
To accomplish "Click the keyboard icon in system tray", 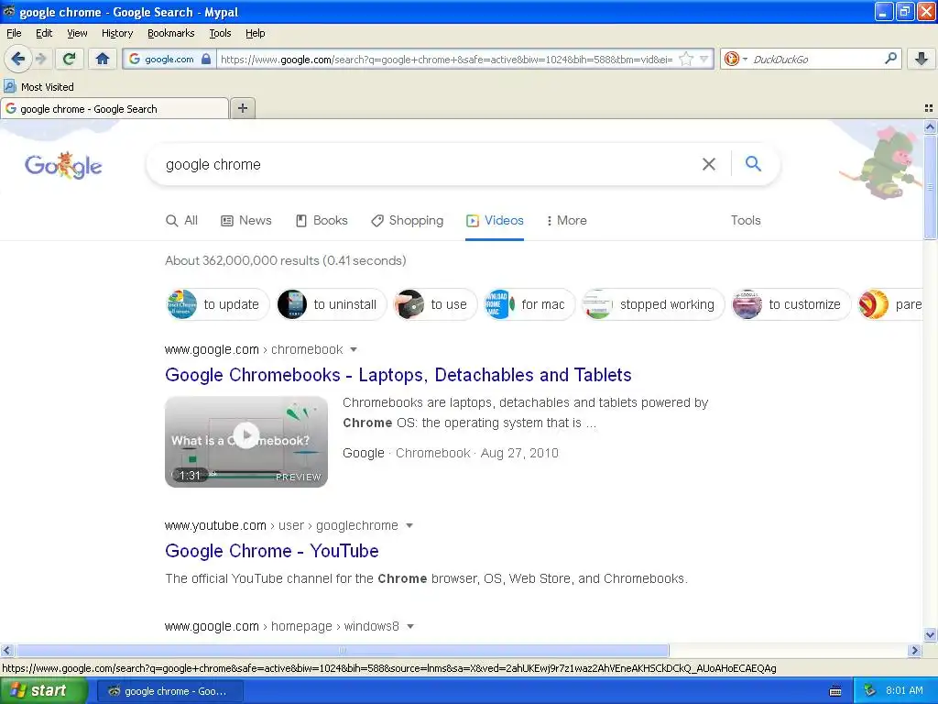I will [x=835, y=691].
